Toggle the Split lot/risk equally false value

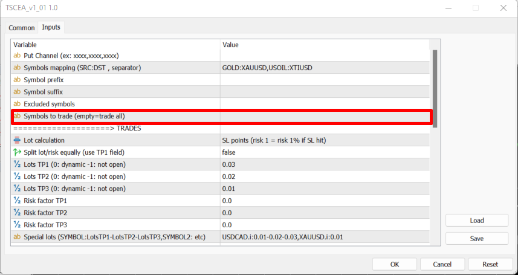tap(324, 152)
